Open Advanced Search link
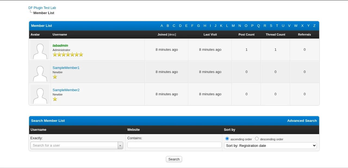This screenshot has width=348, height=168. (302, 121)
